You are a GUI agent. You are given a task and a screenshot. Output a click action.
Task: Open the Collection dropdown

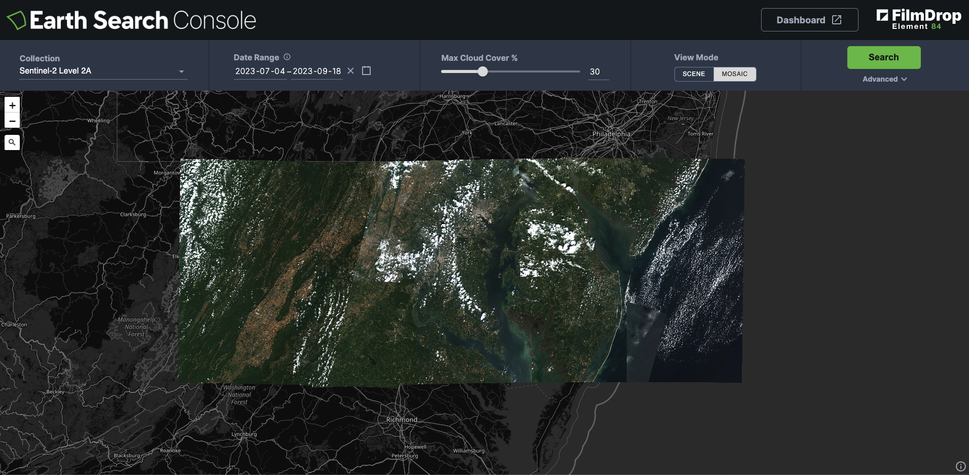pyautogui.click(x=101, y=71)
